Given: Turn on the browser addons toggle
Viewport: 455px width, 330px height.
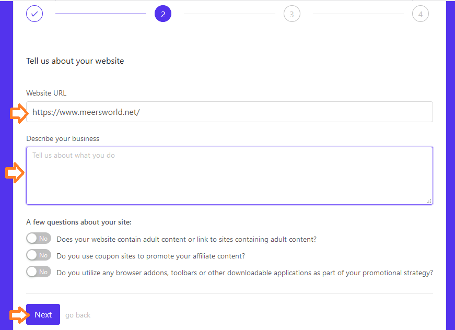Looking at the screenshot, I should 39,272.
